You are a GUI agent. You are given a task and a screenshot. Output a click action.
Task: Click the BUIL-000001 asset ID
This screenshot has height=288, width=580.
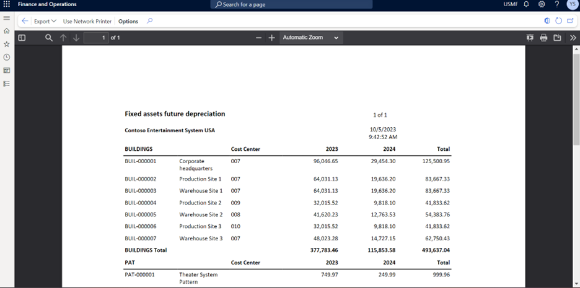coord(141,161)
